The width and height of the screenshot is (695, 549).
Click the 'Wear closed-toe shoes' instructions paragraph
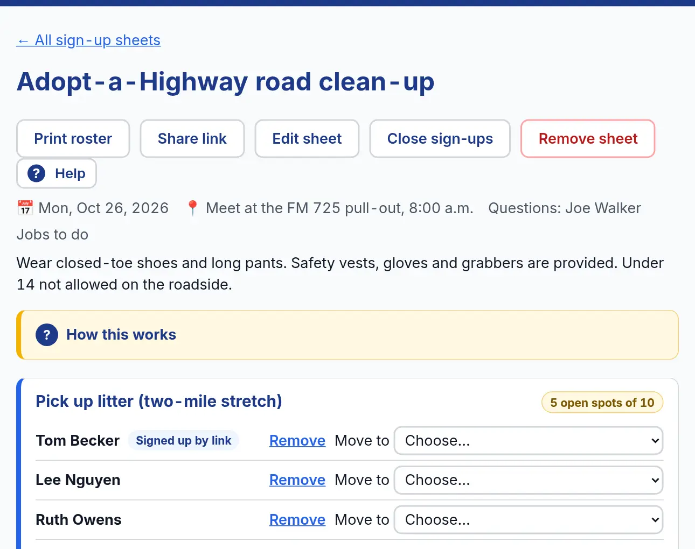point(340,274)
